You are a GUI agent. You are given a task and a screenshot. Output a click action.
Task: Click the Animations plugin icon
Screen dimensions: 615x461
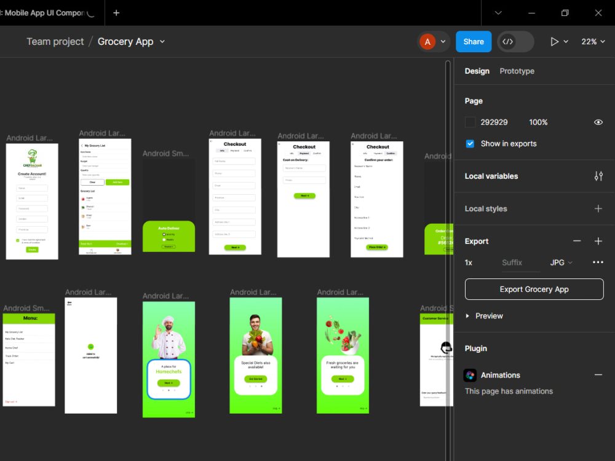470,375
